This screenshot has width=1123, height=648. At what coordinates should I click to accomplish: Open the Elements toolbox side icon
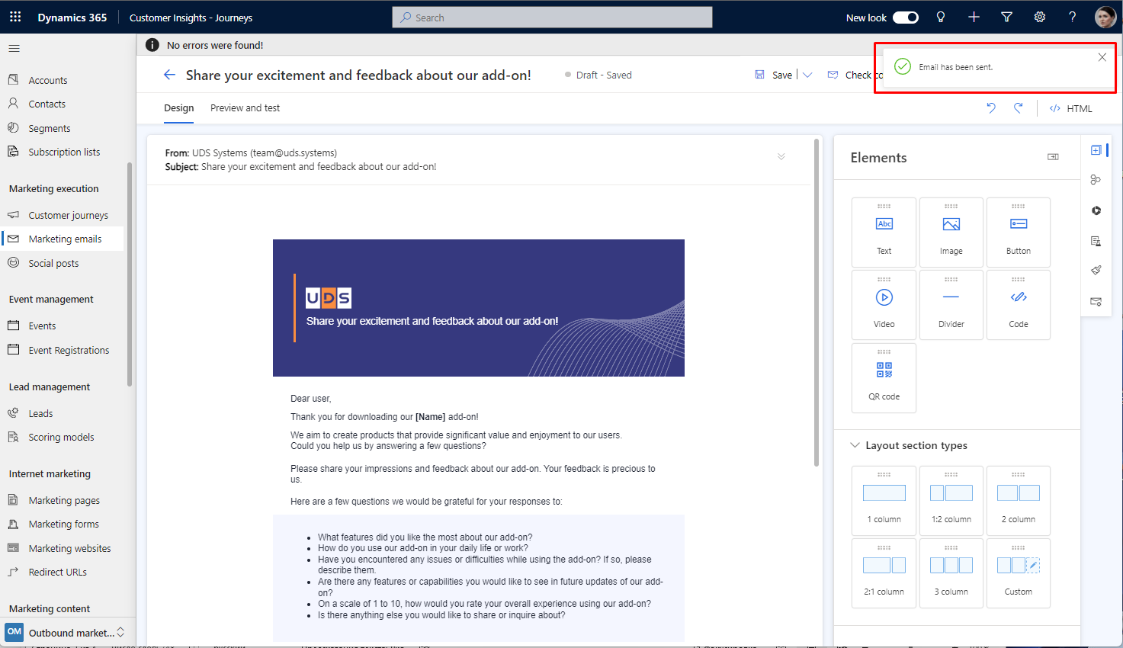(x=1096, y=150)
